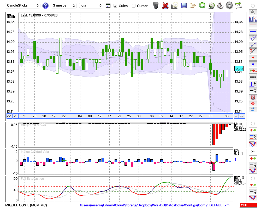Click the trash can icon in toolbar
This screenshot has width=261, height=209.
(156, 5)
